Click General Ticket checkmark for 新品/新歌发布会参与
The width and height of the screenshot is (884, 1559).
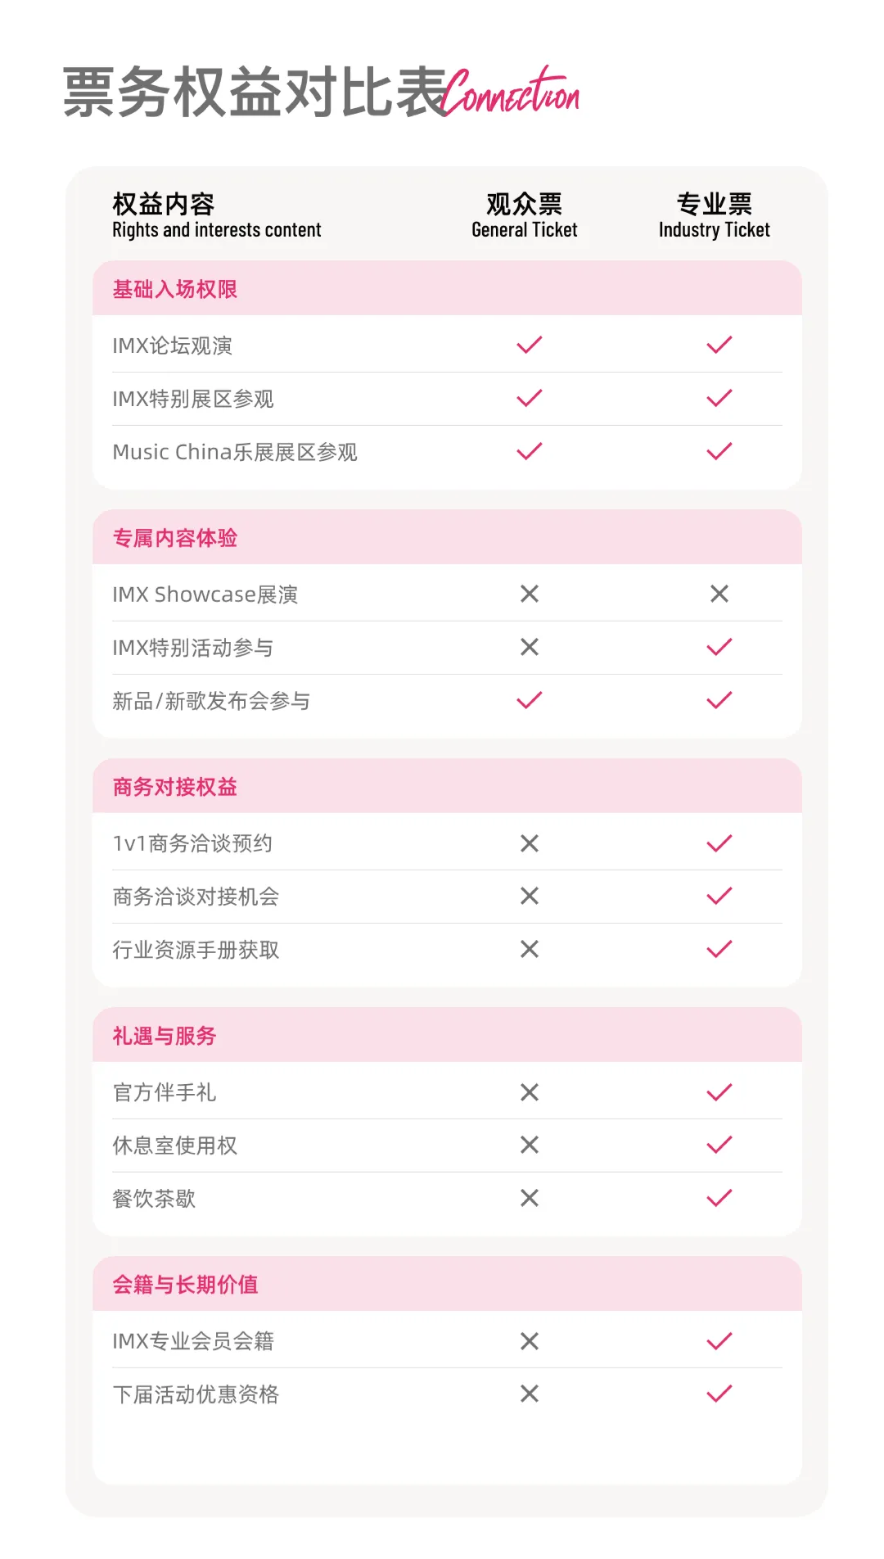pyautogui.click(x=530, y=700)
